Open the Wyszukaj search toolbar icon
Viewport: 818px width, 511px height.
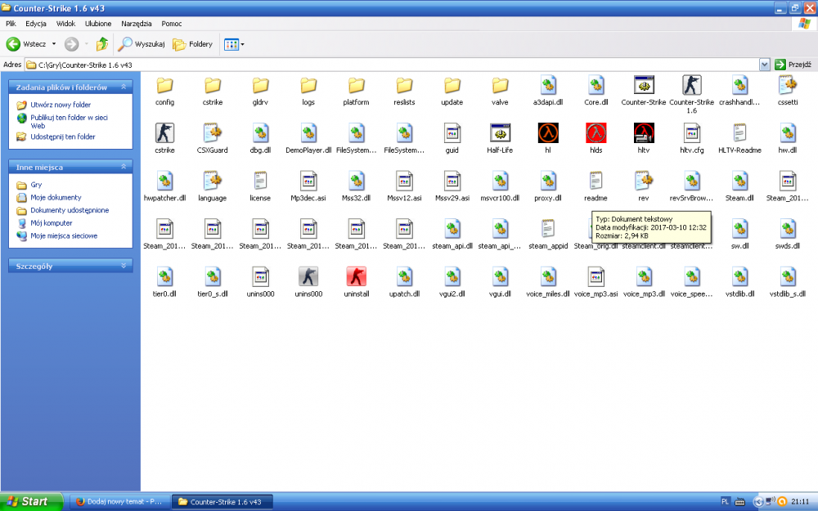(142, 44)
